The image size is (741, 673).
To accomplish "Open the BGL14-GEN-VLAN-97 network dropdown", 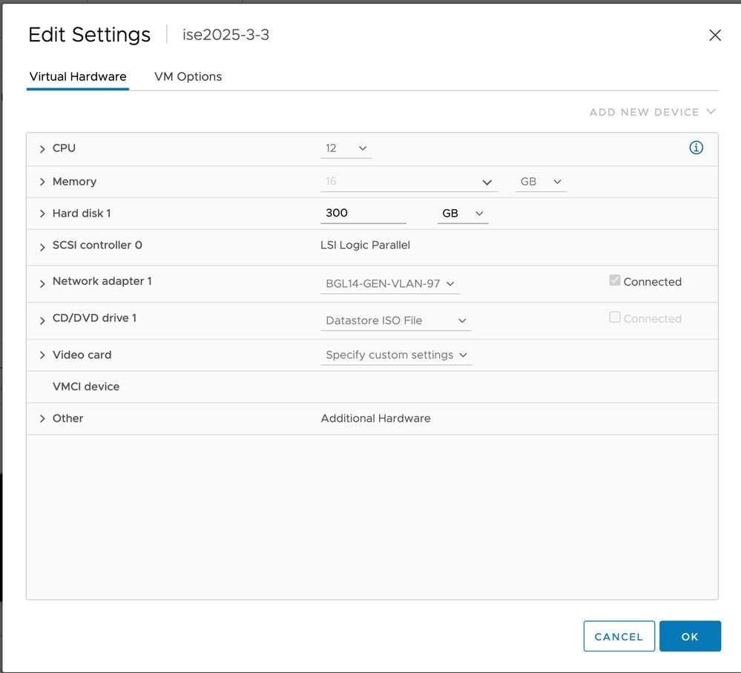I will click(x=389, y=283).
